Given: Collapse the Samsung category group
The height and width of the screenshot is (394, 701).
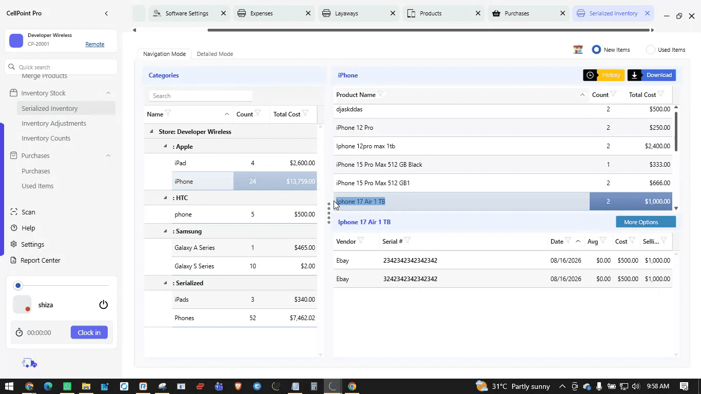Looking at the screenshot, I should 165,231.
